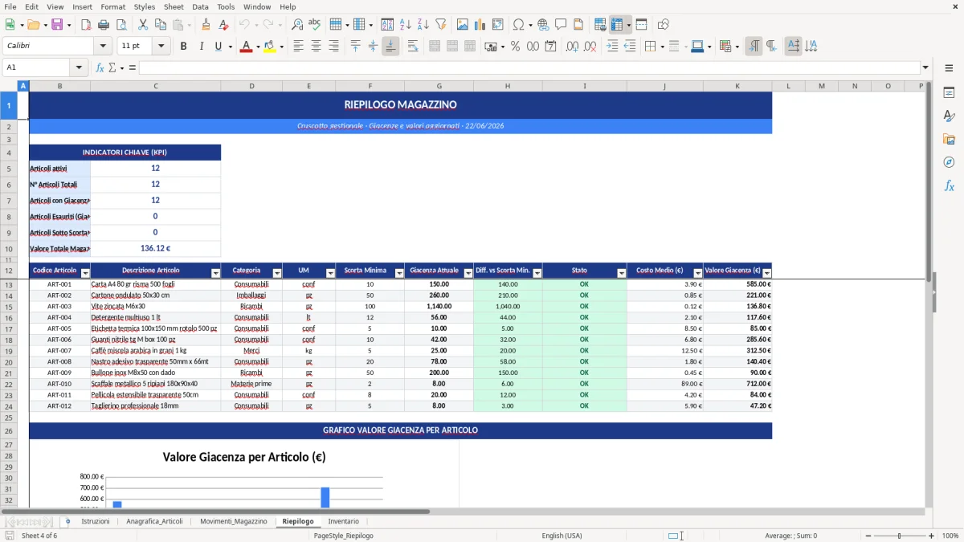Click the Format as Percent icon

pos(515,47)
